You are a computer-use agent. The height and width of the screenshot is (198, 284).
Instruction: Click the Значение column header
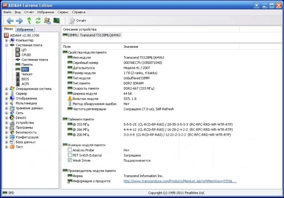coord(181,47)
